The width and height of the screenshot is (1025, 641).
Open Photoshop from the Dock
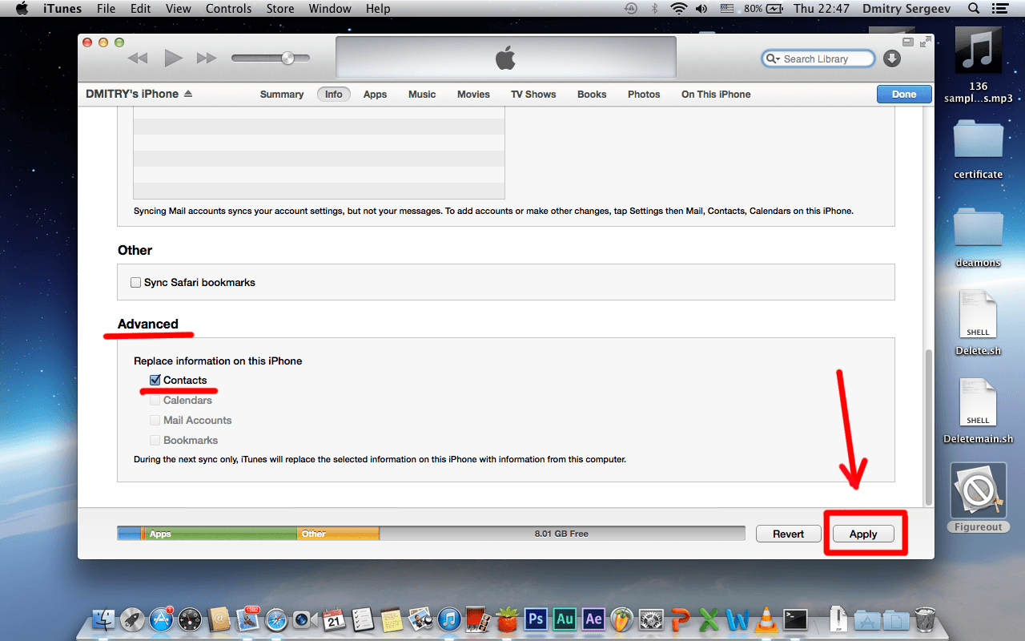(x=535, y=619)
